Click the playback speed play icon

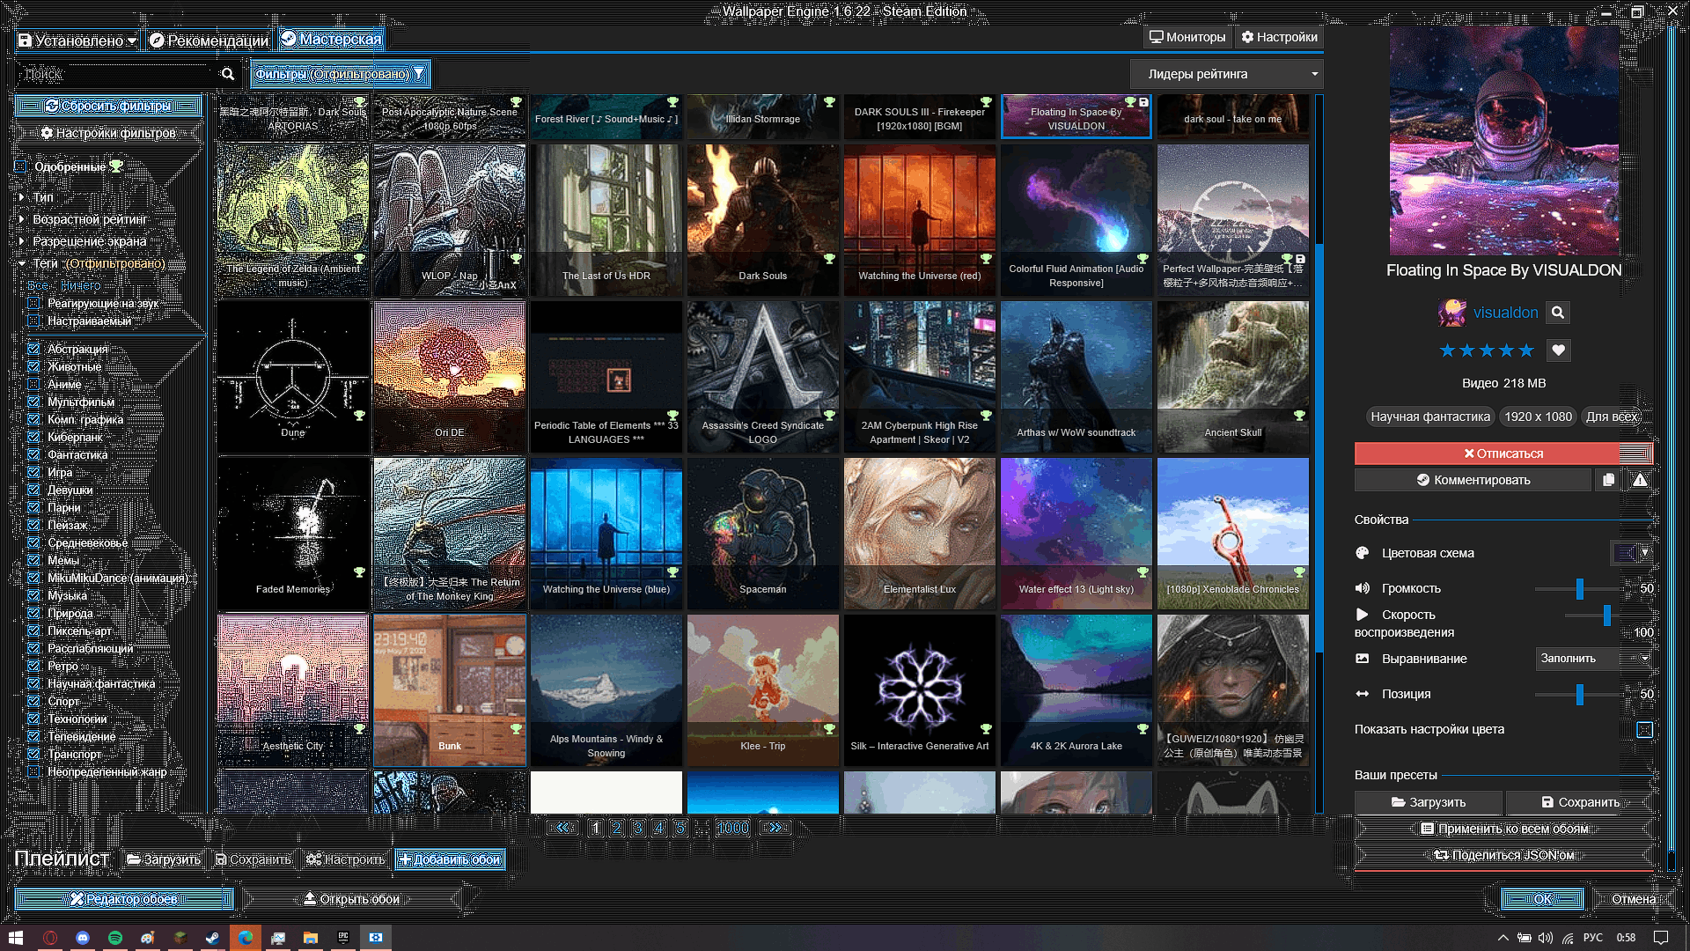point(1363,615)
